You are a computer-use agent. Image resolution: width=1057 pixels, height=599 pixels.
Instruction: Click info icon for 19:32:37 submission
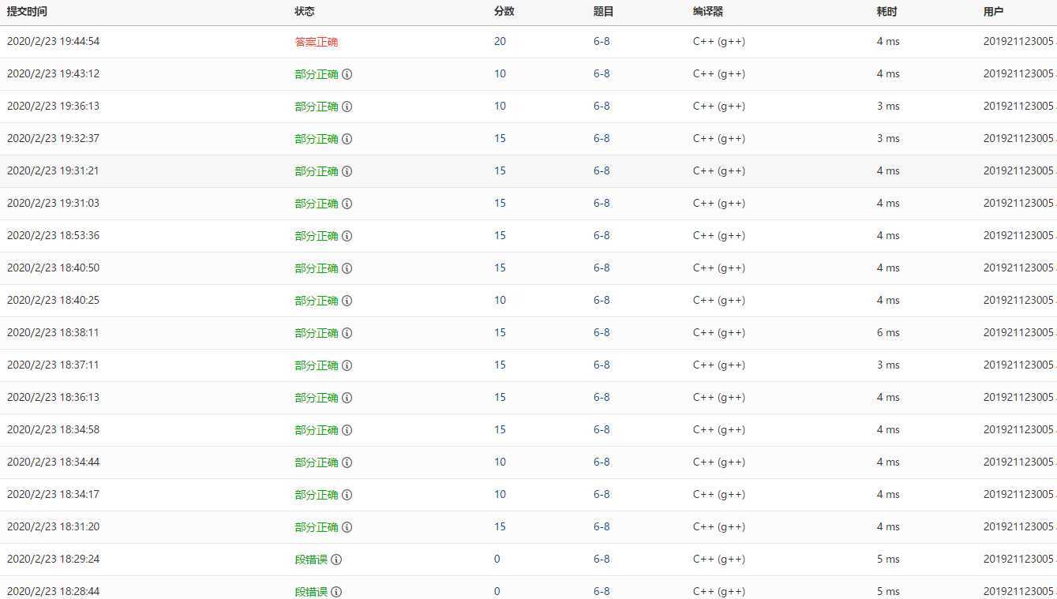(347, 139)
